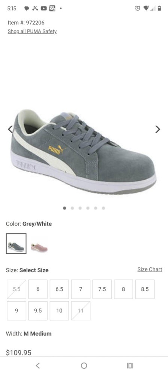Tap the YouTube notification icon
Viewport: 168px width, 375px height.
pyautogui.click(x=44, y=8)
